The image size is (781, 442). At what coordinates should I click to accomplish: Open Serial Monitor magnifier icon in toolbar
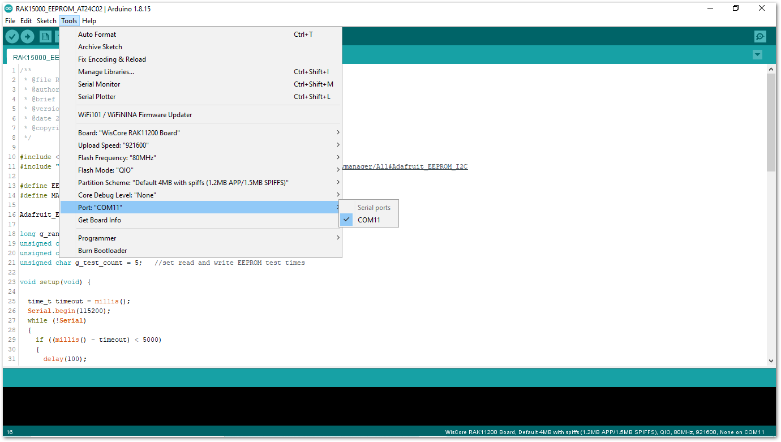pyautogui.click(x=760, y=37)
